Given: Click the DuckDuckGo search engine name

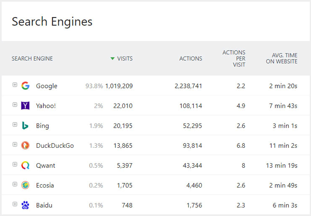Looking at the screenshot, I should point(55,146).
